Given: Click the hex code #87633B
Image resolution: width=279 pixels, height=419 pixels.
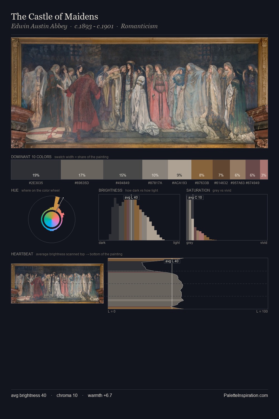Looking at the screenshot, I should (x=202, y=183).
